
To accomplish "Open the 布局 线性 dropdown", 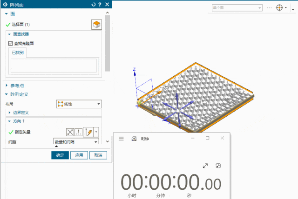I will coord(78,104).
